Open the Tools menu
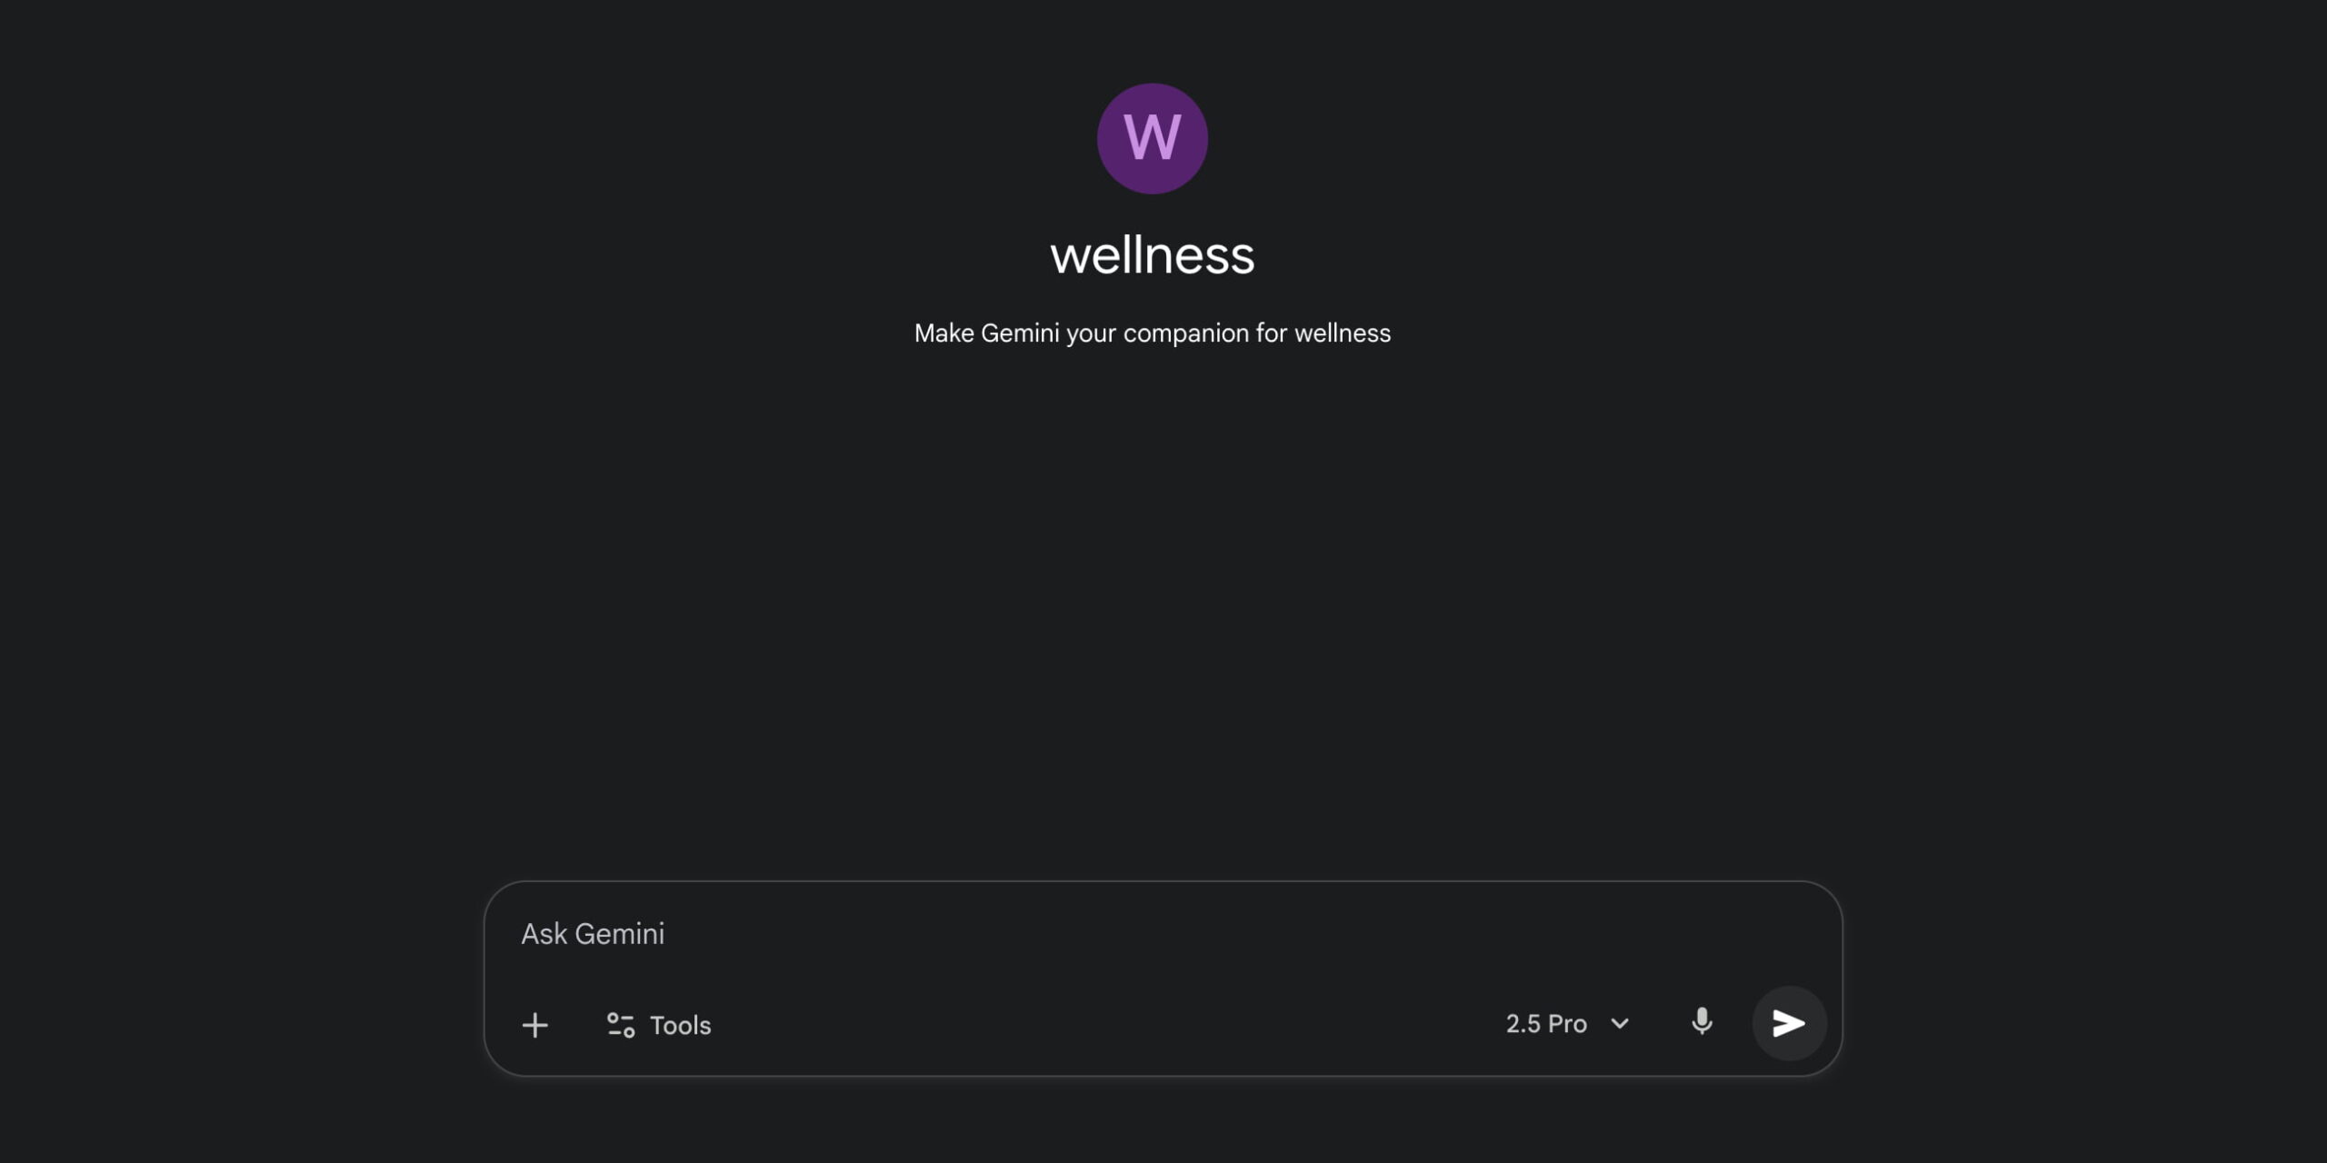The height and width of the screenshot is (1163, 2327). tap(659, 1025)
